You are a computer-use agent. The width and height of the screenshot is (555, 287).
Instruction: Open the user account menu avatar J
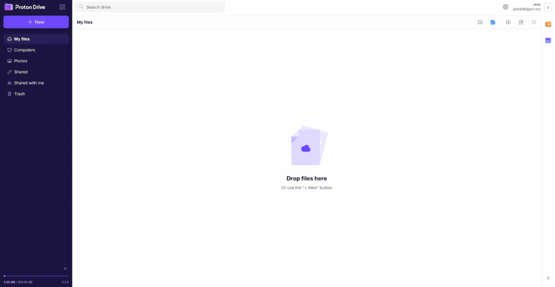coord(547,7)
